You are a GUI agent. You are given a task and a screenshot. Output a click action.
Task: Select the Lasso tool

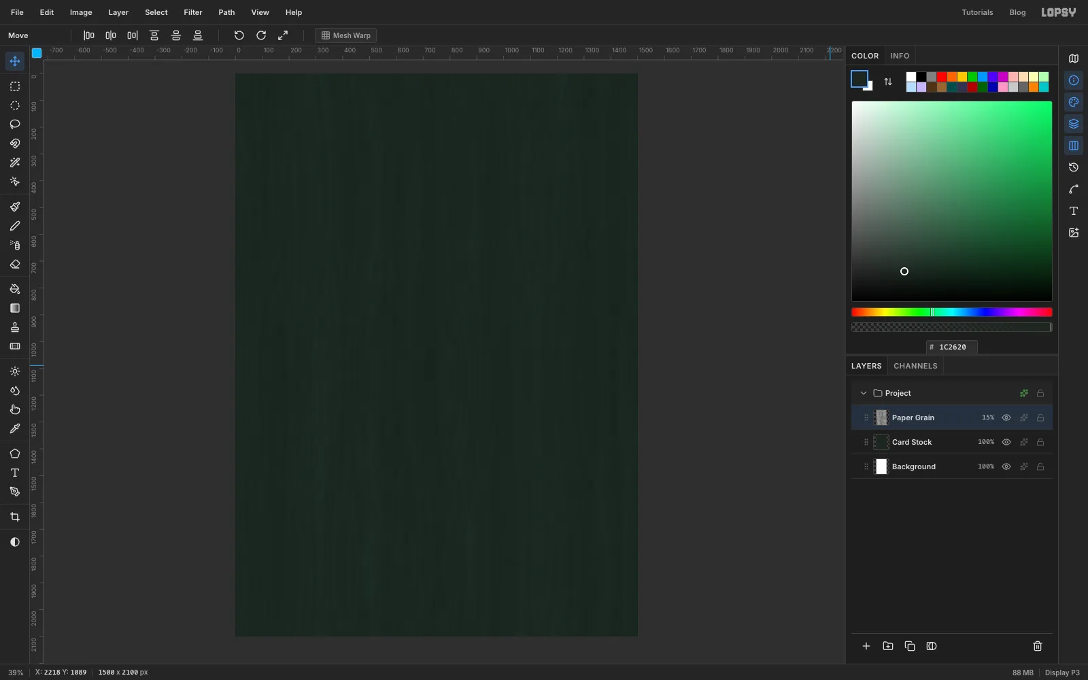(15, 124)
